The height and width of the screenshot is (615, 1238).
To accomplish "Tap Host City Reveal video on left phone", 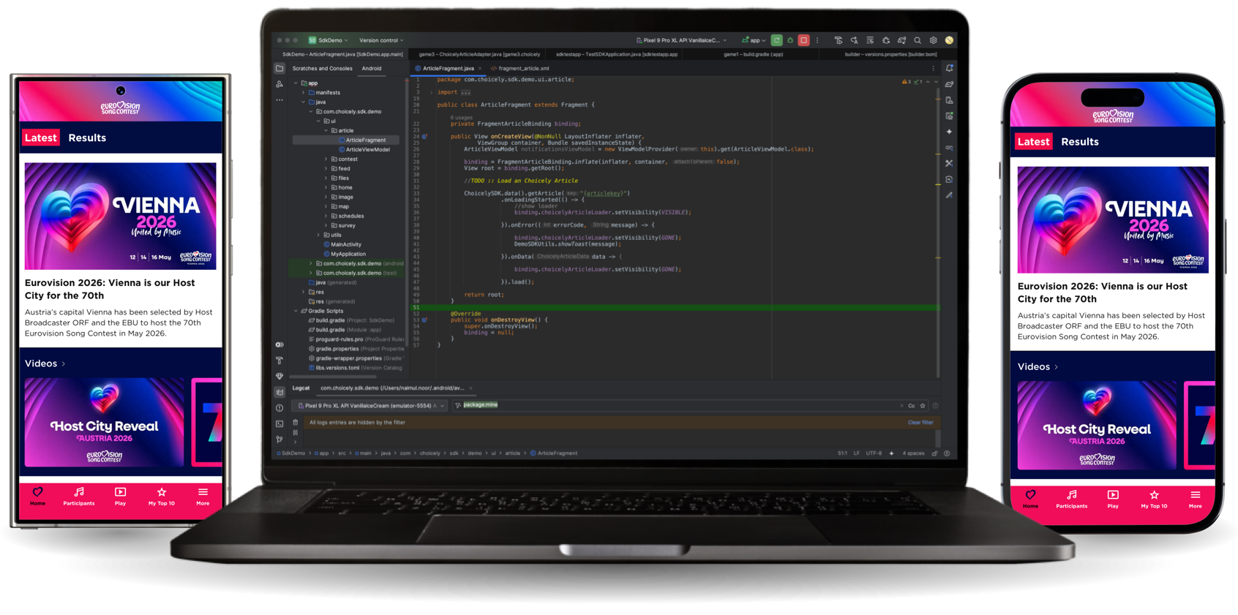I will 104,422.
